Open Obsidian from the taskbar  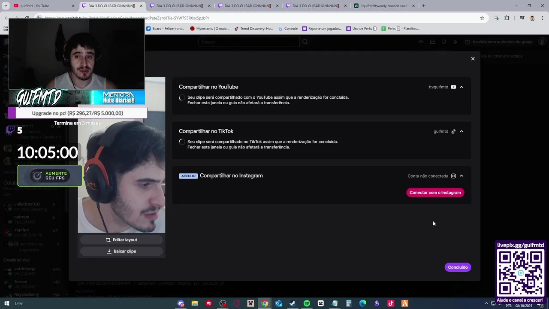point(377,303)
